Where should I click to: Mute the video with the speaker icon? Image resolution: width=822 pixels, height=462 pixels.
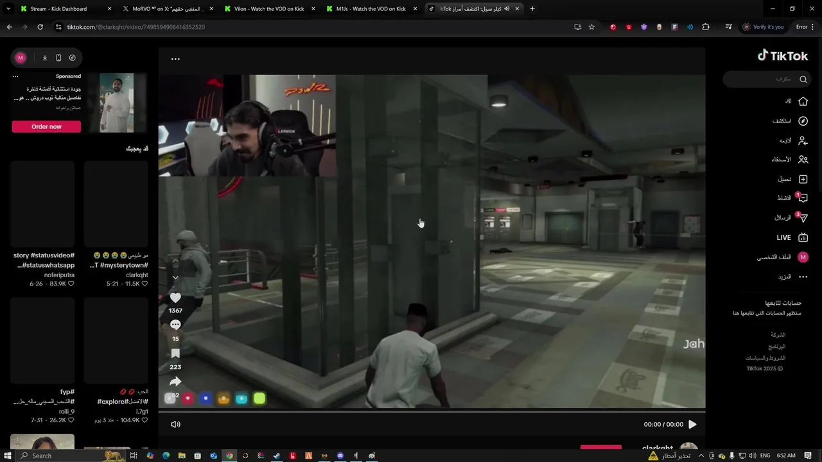click(x=175, y=424)
